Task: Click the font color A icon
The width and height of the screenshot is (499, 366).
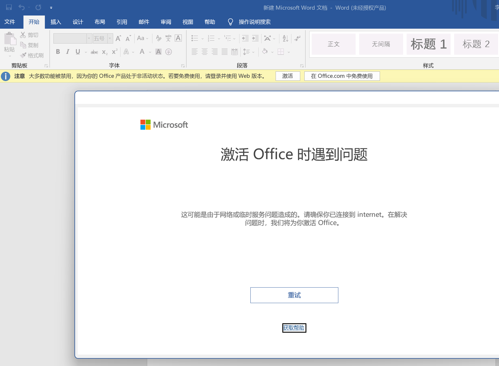Action: [142, 52]
